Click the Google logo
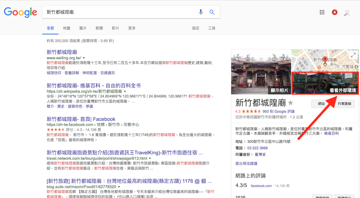This screenshot has height=198, width=360. coord(21,12)
